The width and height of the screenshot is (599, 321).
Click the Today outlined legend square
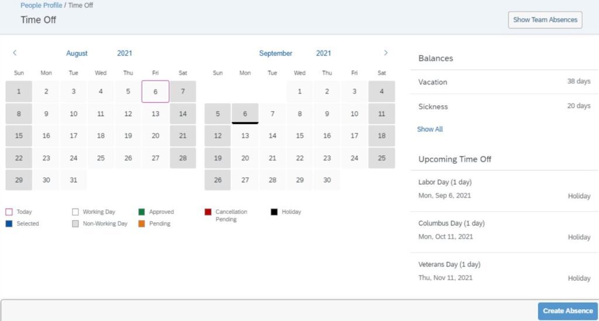[9, 212]
